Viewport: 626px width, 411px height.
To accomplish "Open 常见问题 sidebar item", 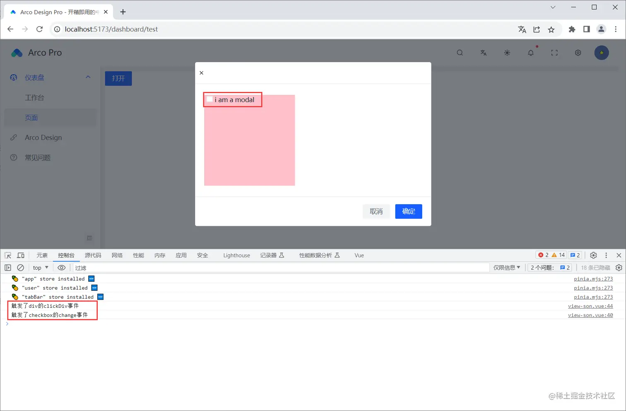I will coord(38,157).
